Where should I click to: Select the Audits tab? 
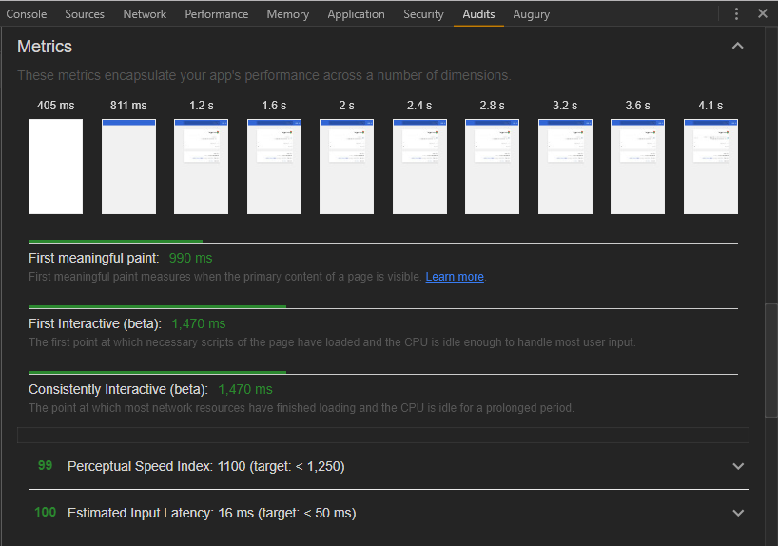pyautogui.click(x=478, y=14)
